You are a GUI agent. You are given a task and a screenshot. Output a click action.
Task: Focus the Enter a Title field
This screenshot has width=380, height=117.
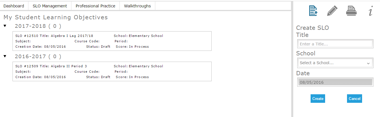point(335,44)
